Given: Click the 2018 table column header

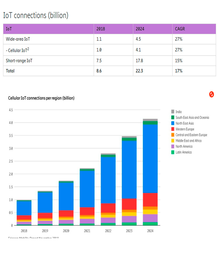Looking at the screenshot, I should pos(101,29).
